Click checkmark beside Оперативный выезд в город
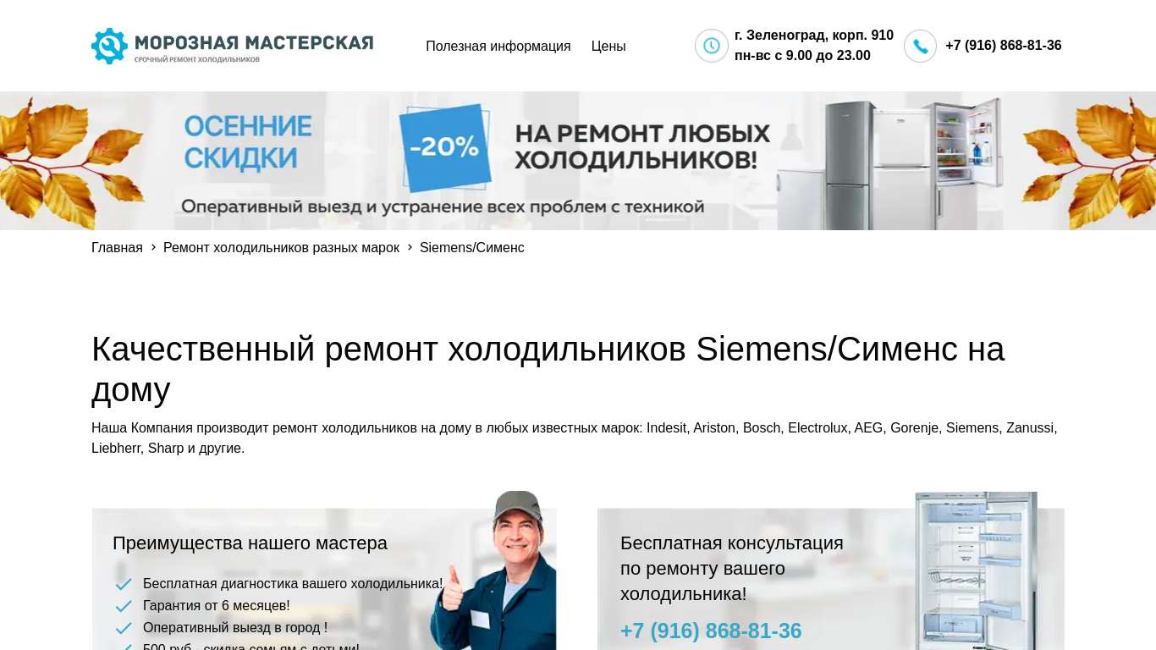The height and width of the screenshot is (650, 1156). point(124,628)
